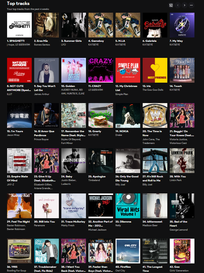Visit the Timbaland artist link
This screenshot has width=204, height=273.
94,180
